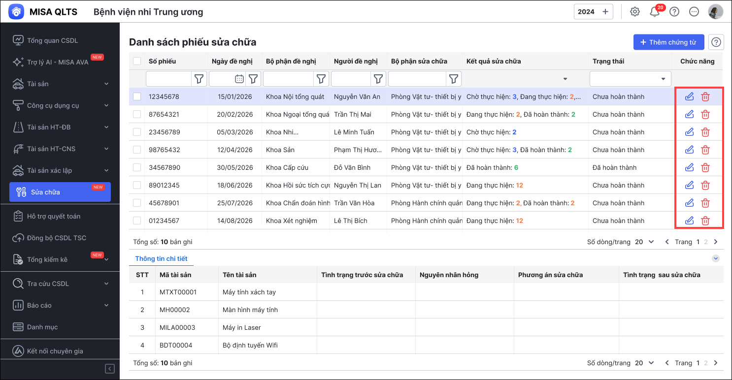Collapse the left sidebar with arrow icon
Screen dimensions: 732x380
tap(110, 369)
